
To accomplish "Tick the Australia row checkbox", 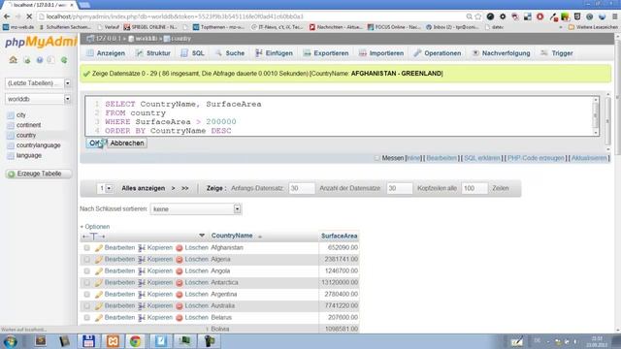I will click(x=86, y=306).
